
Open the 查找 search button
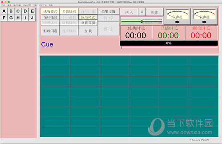tap(88, 31)
